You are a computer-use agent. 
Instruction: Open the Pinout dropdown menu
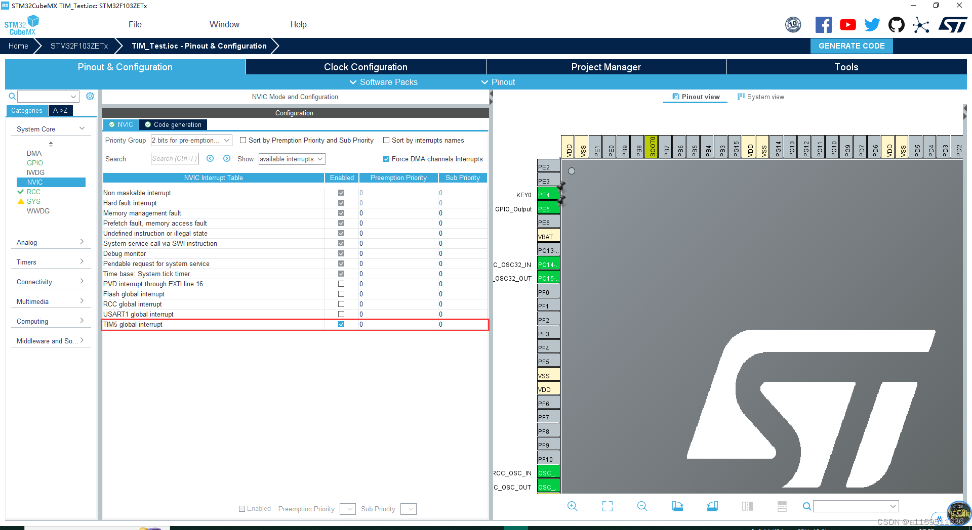[498, 82]
